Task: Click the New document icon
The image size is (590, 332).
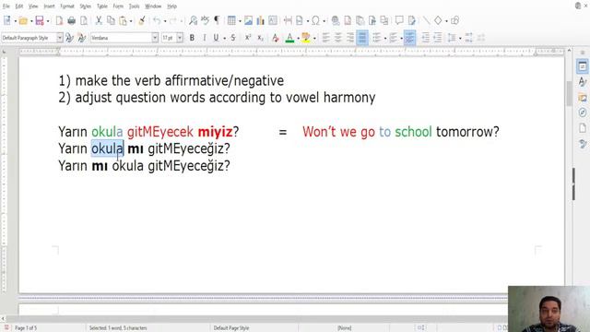Action: 7,20
